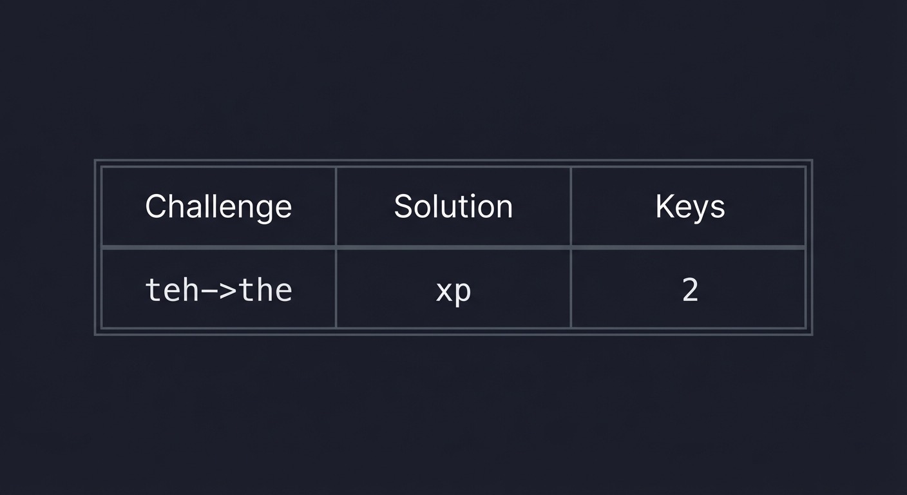Click the capital "K" in Keys

pyautogui.click(x=664, y=206)
